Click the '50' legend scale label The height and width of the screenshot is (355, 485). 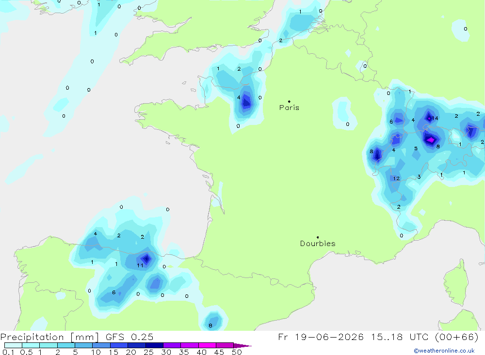(x=237, y=352)
